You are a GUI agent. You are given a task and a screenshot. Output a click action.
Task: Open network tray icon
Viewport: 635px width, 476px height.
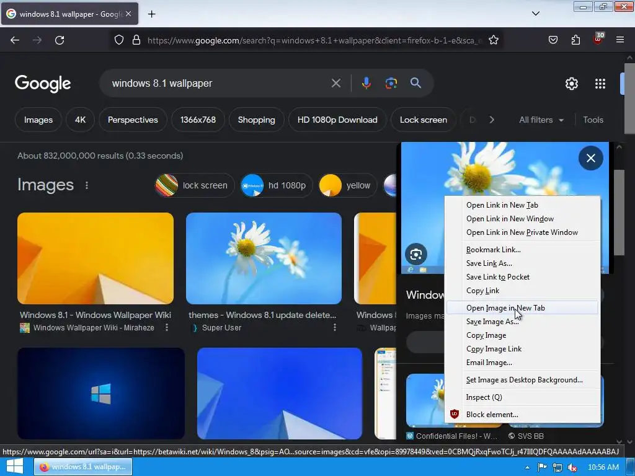[x=557, y=467]
